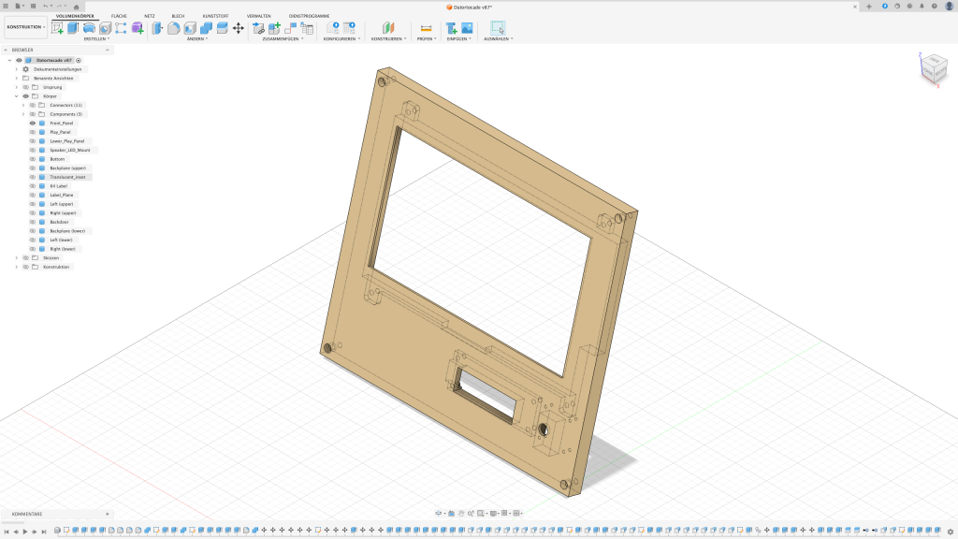Toggle visibility of Backdoor body
The image size is (958, 539).
[x=32, y=222]
